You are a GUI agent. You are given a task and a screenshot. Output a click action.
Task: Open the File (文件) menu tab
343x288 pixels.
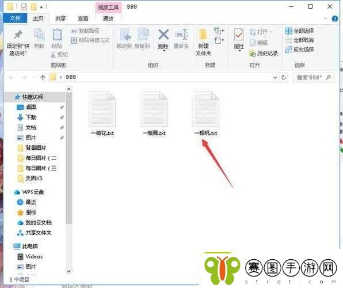15,18
